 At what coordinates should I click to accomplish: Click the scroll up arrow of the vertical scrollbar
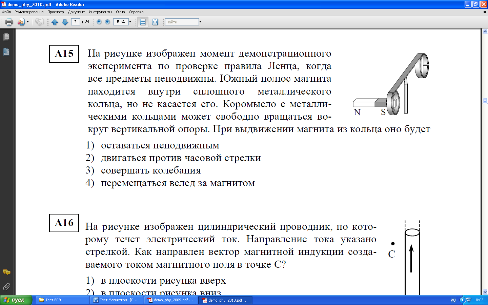click(x=485, y=32)
